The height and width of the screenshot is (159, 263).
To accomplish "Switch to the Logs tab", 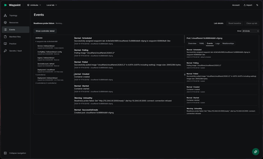I will pos(218,43).
